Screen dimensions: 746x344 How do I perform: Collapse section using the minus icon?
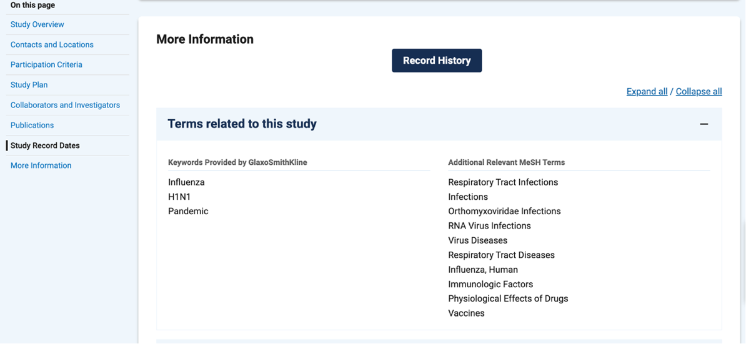point(704,124)
